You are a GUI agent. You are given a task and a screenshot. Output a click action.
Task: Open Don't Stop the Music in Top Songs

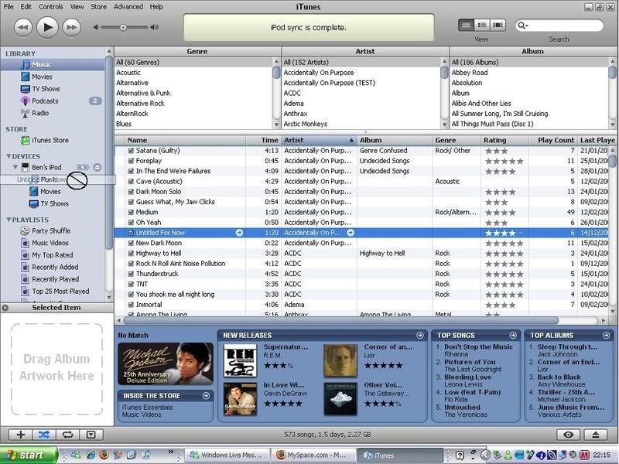point(478,346)
